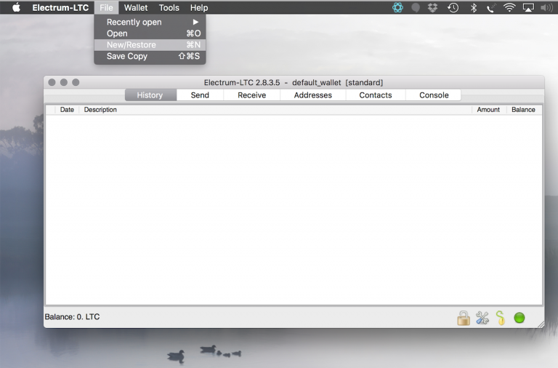This screenshot has height=368, width=558.
Task: Open the Console tab
Action: click(x=434, y=95)
